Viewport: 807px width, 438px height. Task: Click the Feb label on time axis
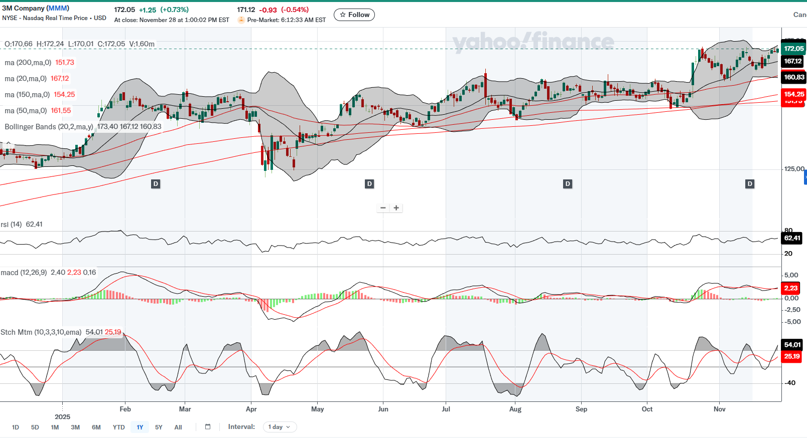125,409
